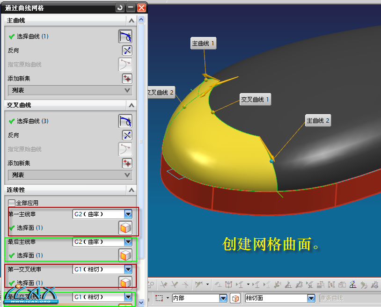
Task: Click the primary curve selection icon
Action: point(125,37)
